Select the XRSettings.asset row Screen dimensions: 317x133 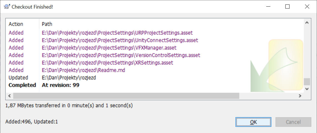pos(107,62)
